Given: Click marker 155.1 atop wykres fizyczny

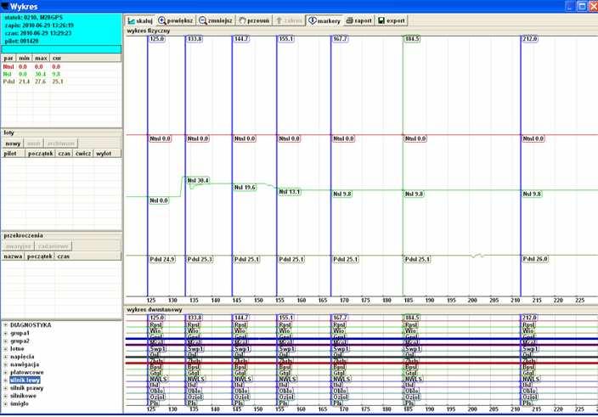Looking at the screenshot, I should tap(286, 39).
